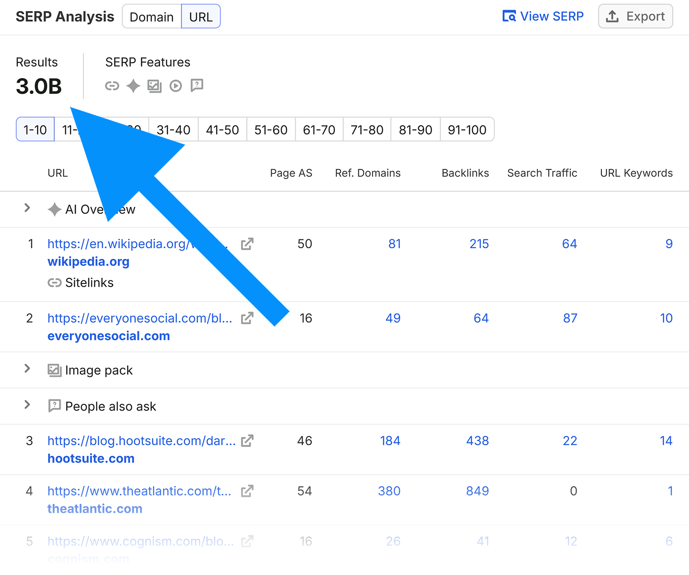Select results range 31-40
The image size is (689, 575).
point(173,129)
